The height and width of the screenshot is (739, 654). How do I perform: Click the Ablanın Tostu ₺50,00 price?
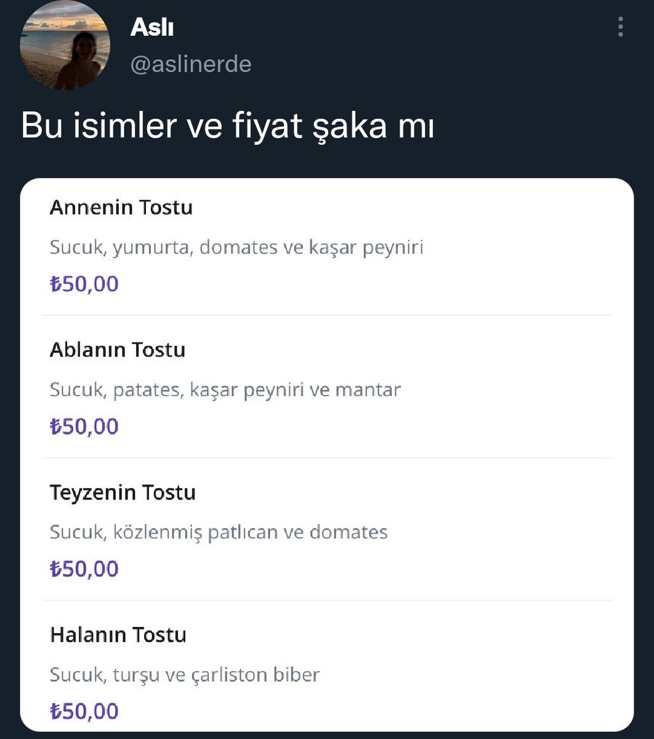[x=84, y=426]
